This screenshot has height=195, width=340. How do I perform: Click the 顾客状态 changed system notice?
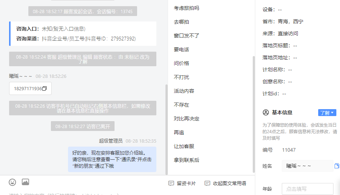pos(83,59)
